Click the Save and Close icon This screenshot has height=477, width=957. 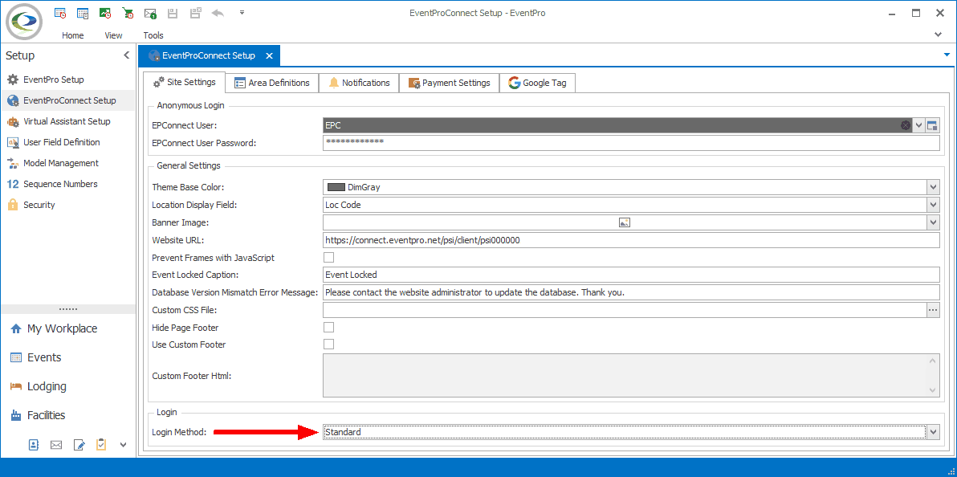[195, 12]
